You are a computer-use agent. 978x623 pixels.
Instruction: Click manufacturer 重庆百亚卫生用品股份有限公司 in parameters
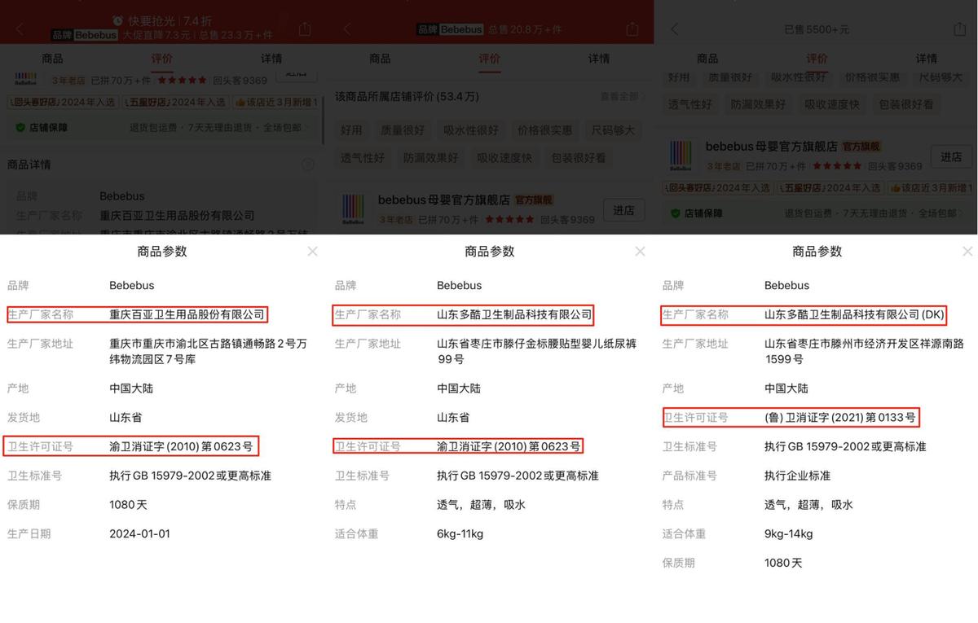[x=187, y=314]
